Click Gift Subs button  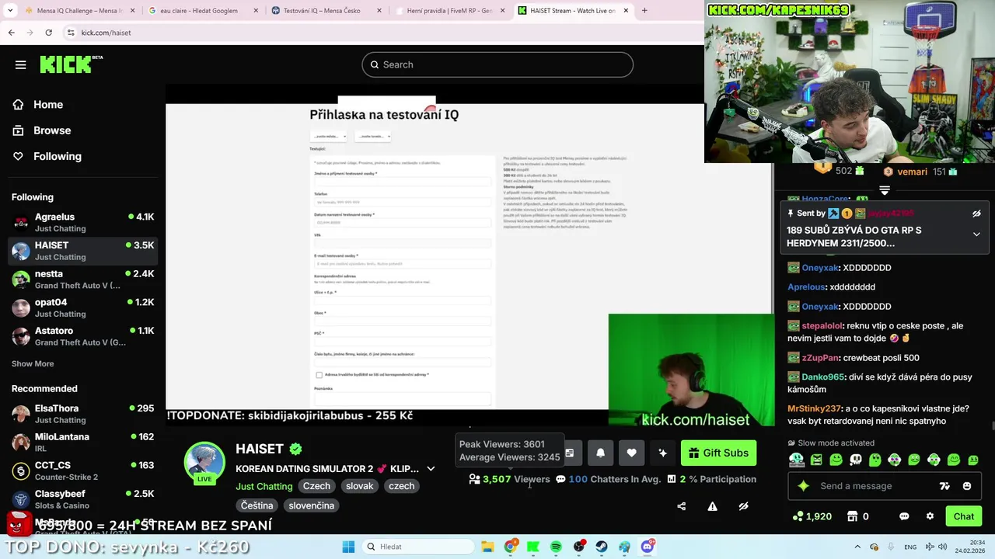(718, 453)
